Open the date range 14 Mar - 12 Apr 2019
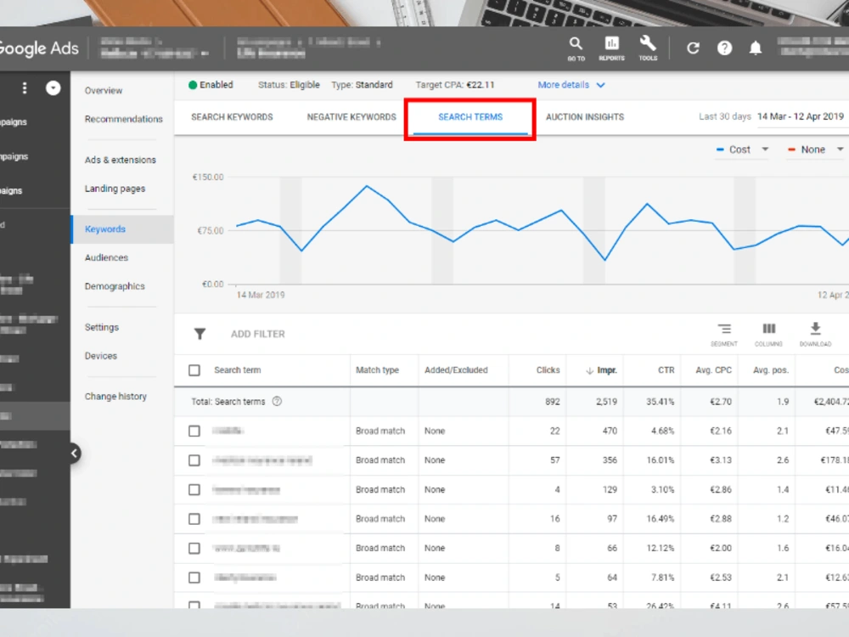 pyautogui.click(x=801, y=116)
